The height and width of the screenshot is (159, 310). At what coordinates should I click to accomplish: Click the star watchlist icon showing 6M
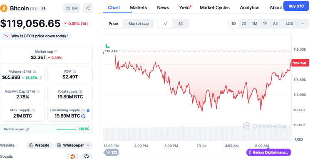(72, 8)
